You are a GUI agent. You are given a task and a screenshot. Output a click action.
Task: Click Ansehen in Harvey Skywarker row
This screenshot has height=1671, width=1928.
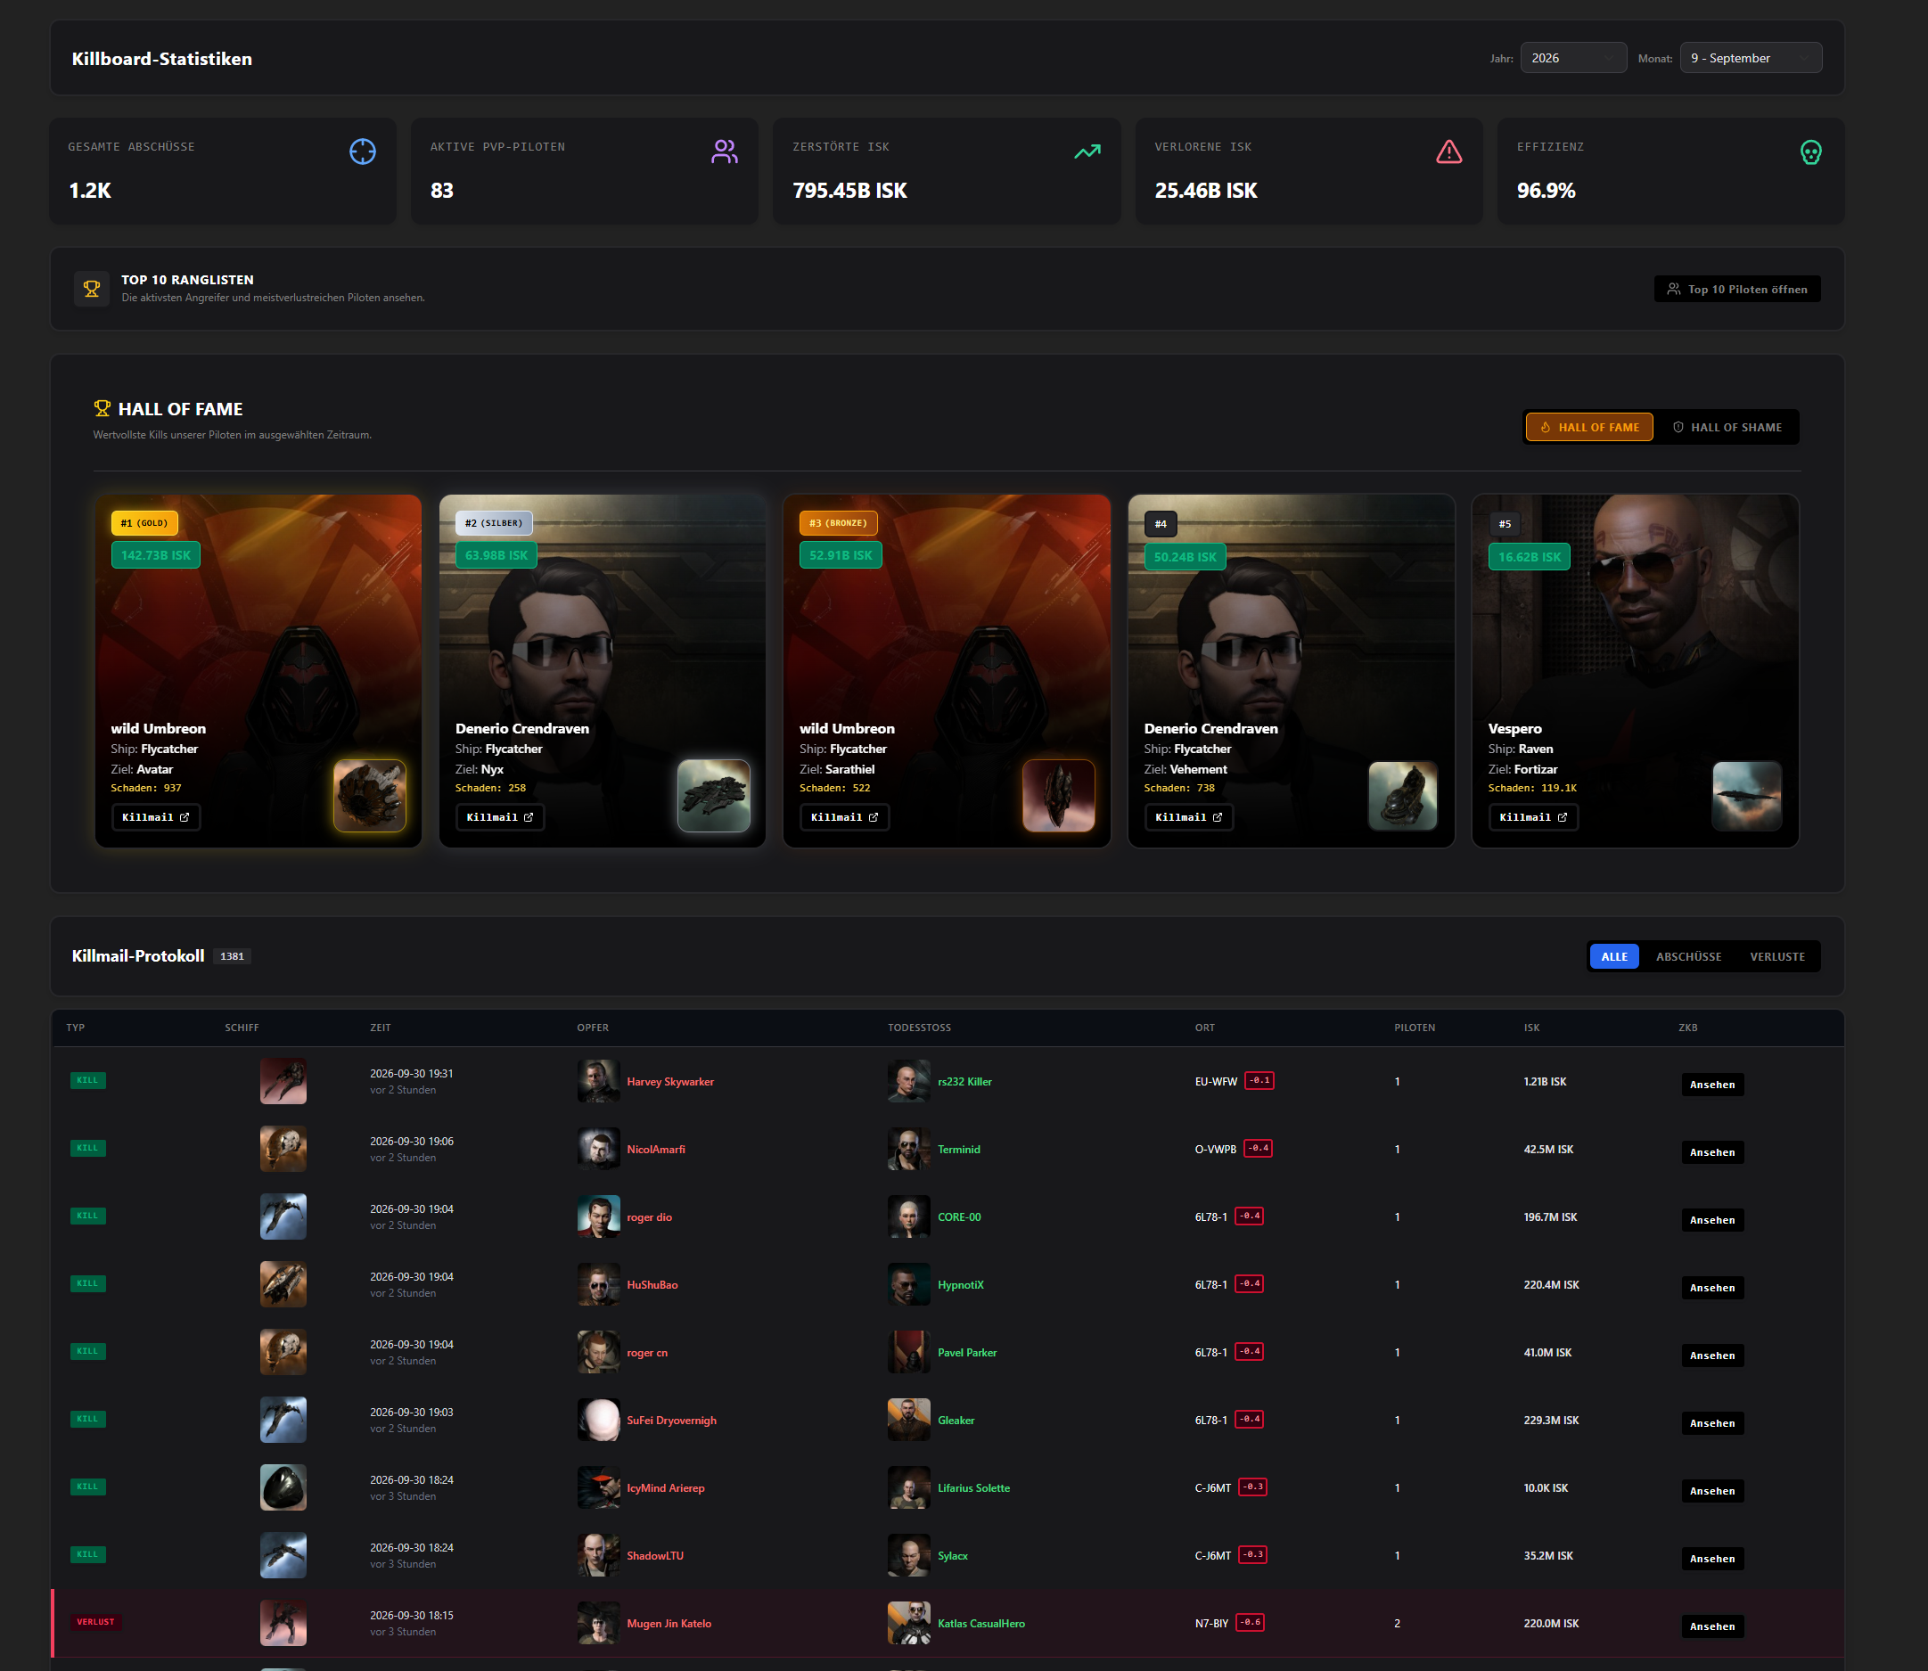click(1712, 1085)
